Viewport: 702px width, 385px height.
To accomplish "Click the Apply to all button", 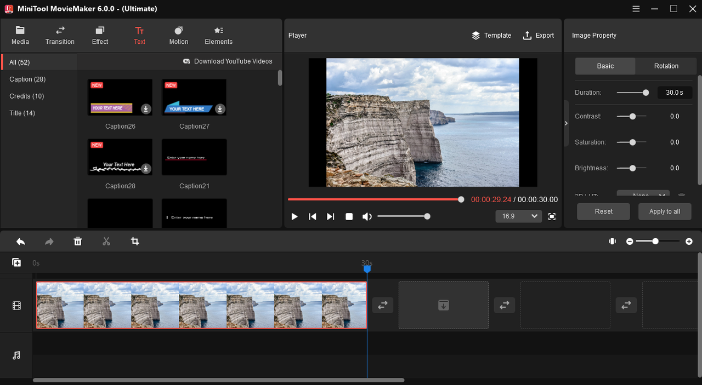I will click(x=664, y=211).
